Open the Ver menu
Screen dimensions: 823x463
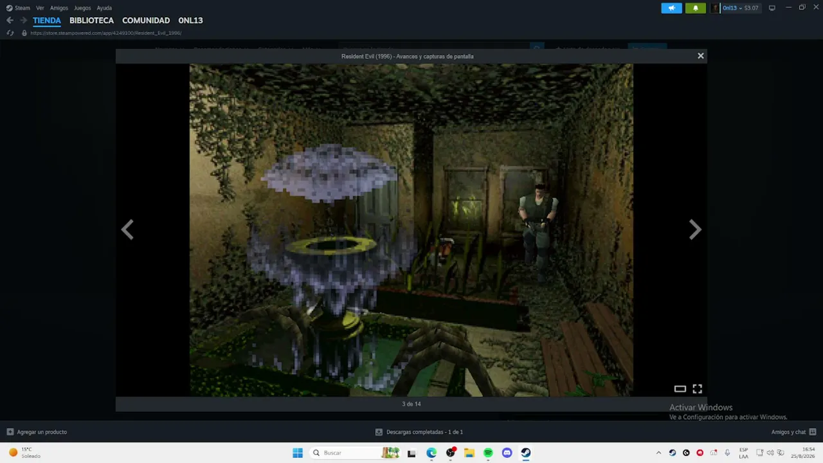[x=40, y=8]
